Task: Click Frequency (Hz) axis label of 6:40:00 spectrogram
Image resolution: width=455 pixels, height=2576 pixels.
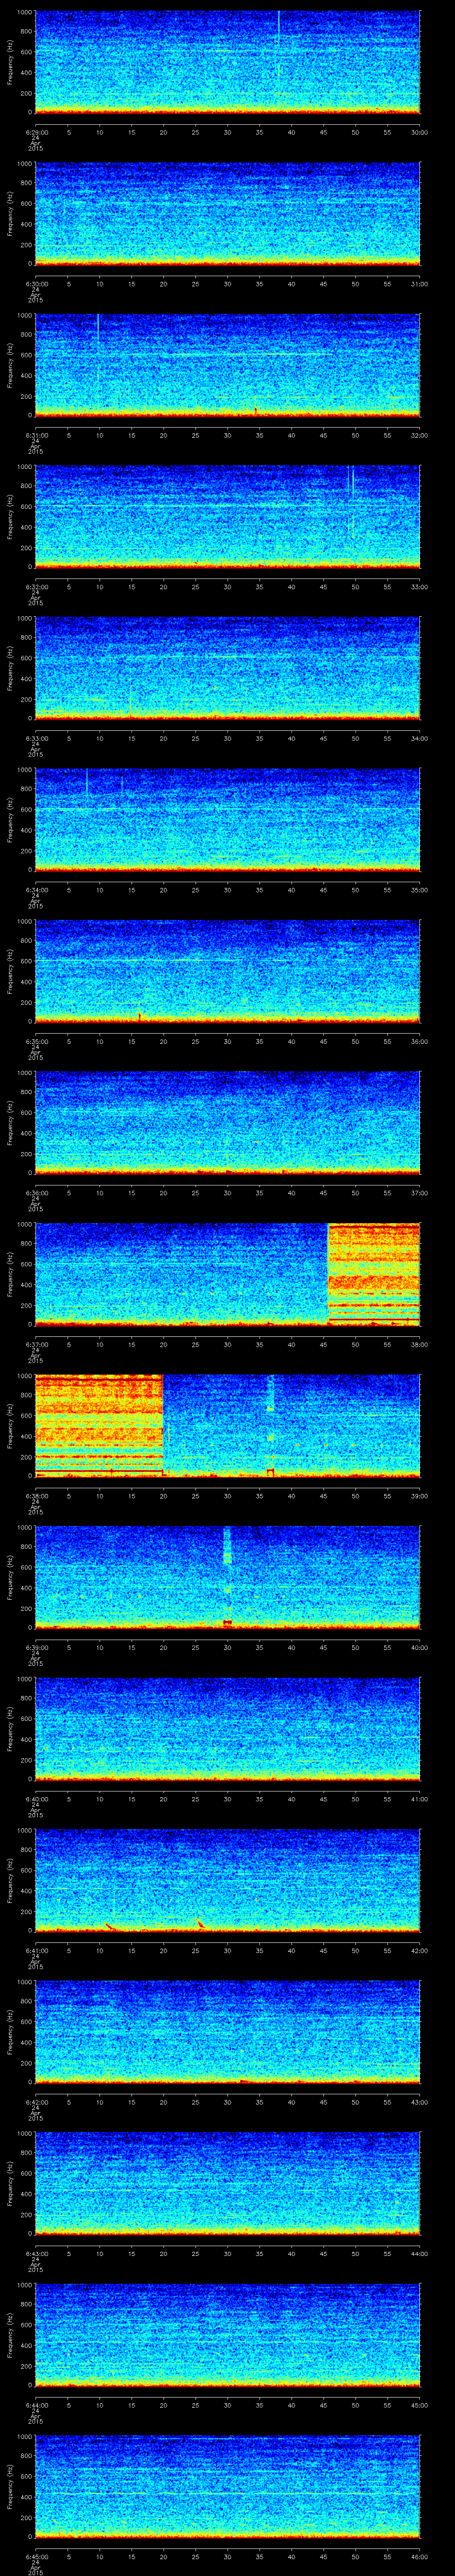Action: tap(10, 1728)
